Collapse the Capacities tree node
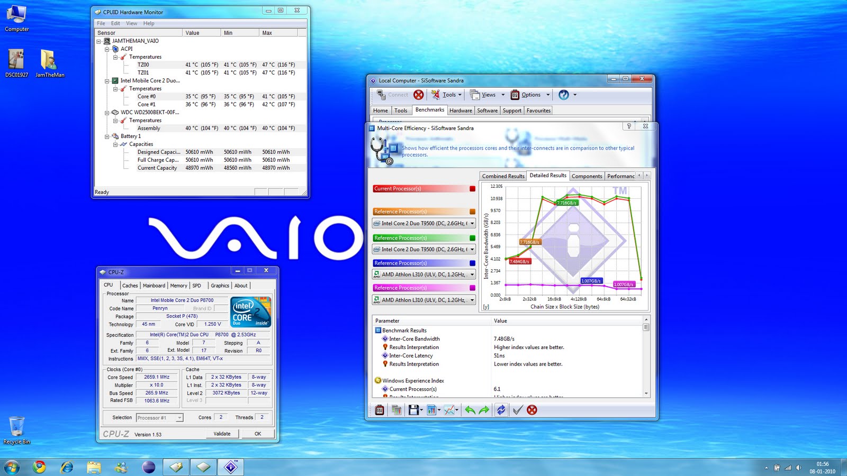Viewport: 847px width, 476px height. tap(115, 144)
